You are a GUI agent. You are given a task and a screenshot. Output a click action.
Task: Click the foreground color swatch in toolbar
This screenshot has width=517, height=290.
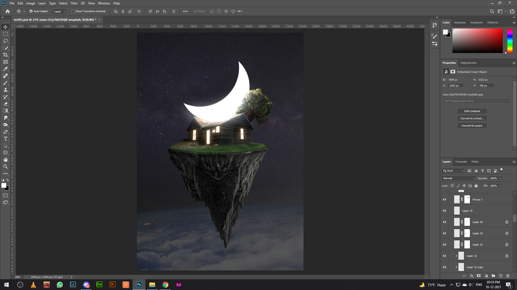pos(3,185)
